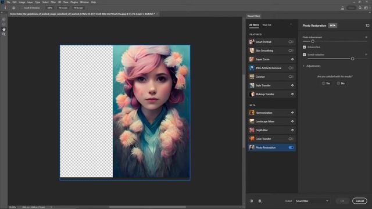Click the OK button

pyautogui.click(x=342, y=201)
